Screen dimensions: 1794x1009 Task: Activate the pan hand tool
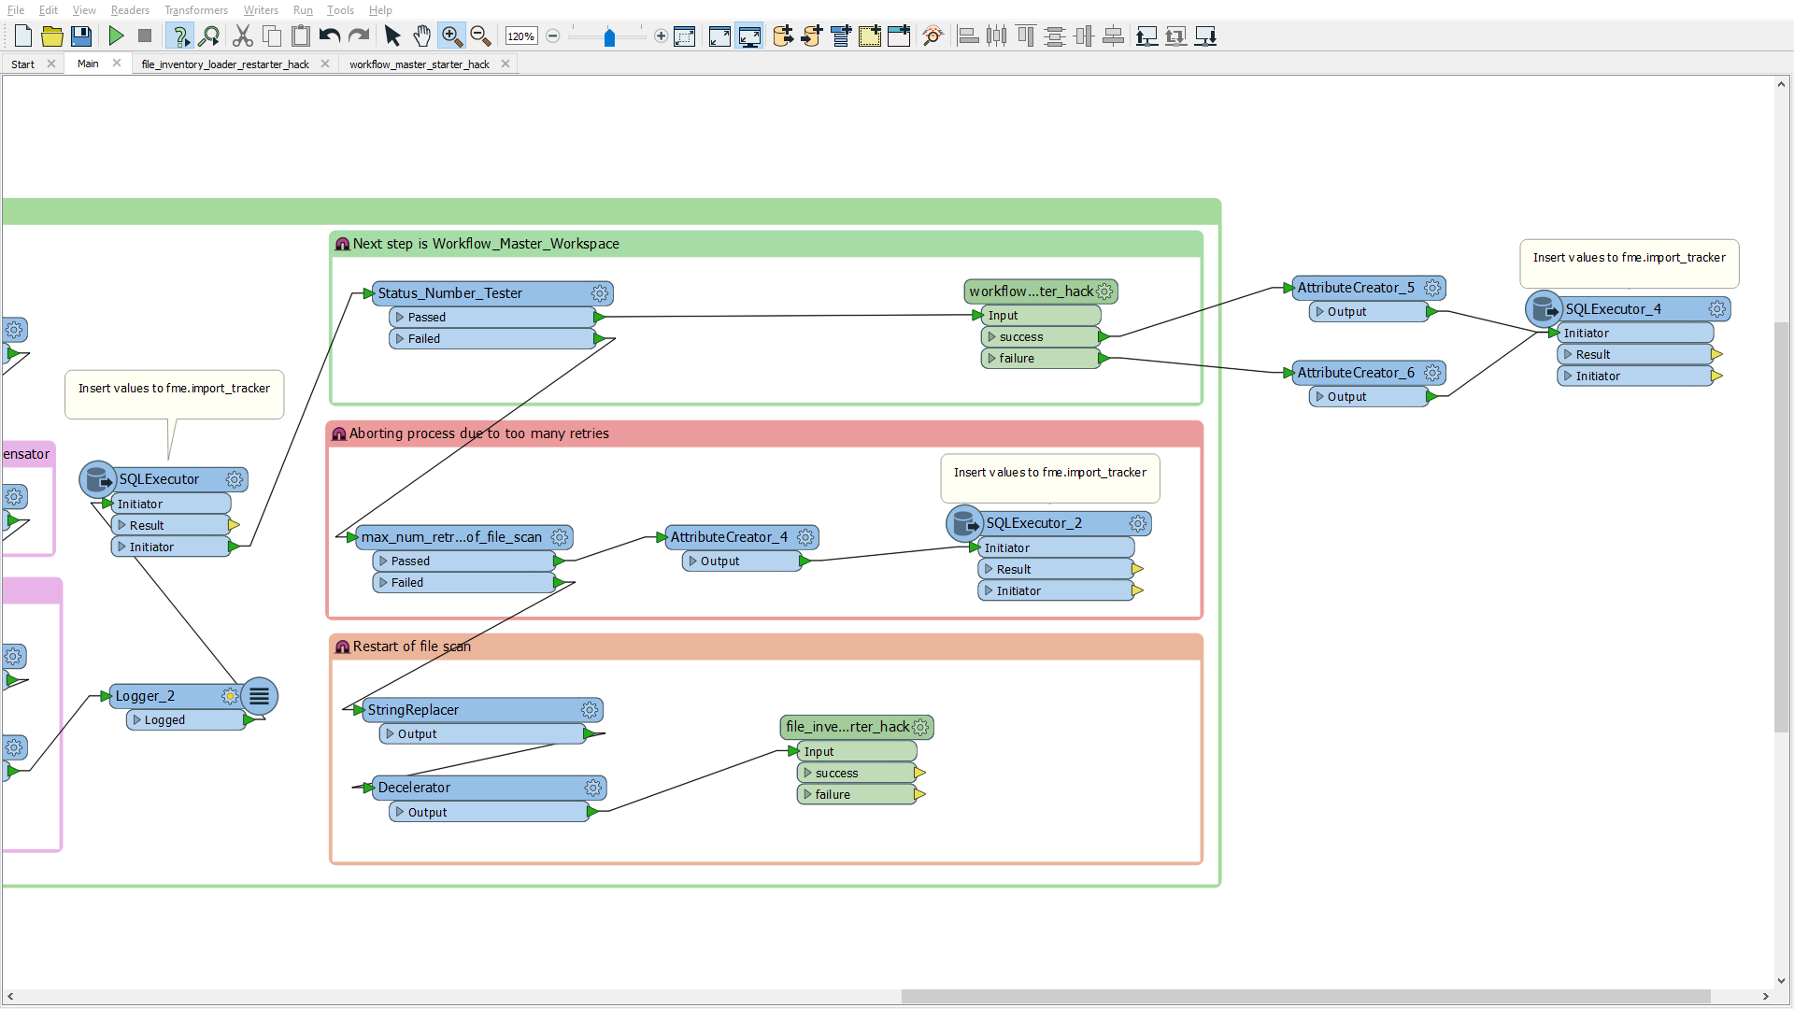[422, 36]
